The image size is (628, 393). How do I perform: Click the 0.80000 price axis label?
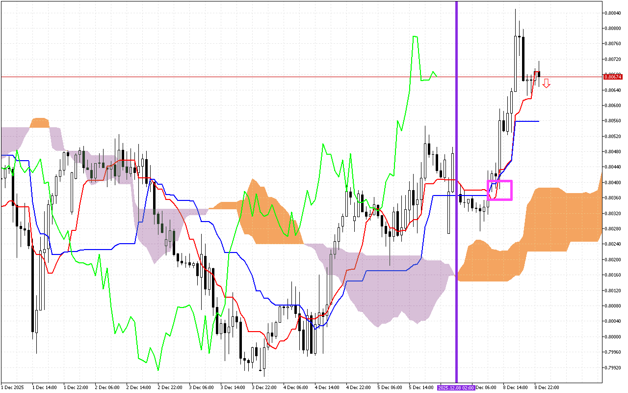tap(612, 337)
